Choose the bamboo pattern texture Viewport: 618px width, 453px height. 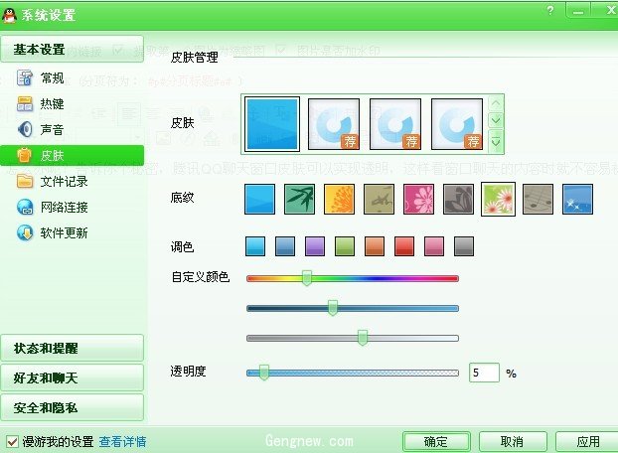pos(300,199)
